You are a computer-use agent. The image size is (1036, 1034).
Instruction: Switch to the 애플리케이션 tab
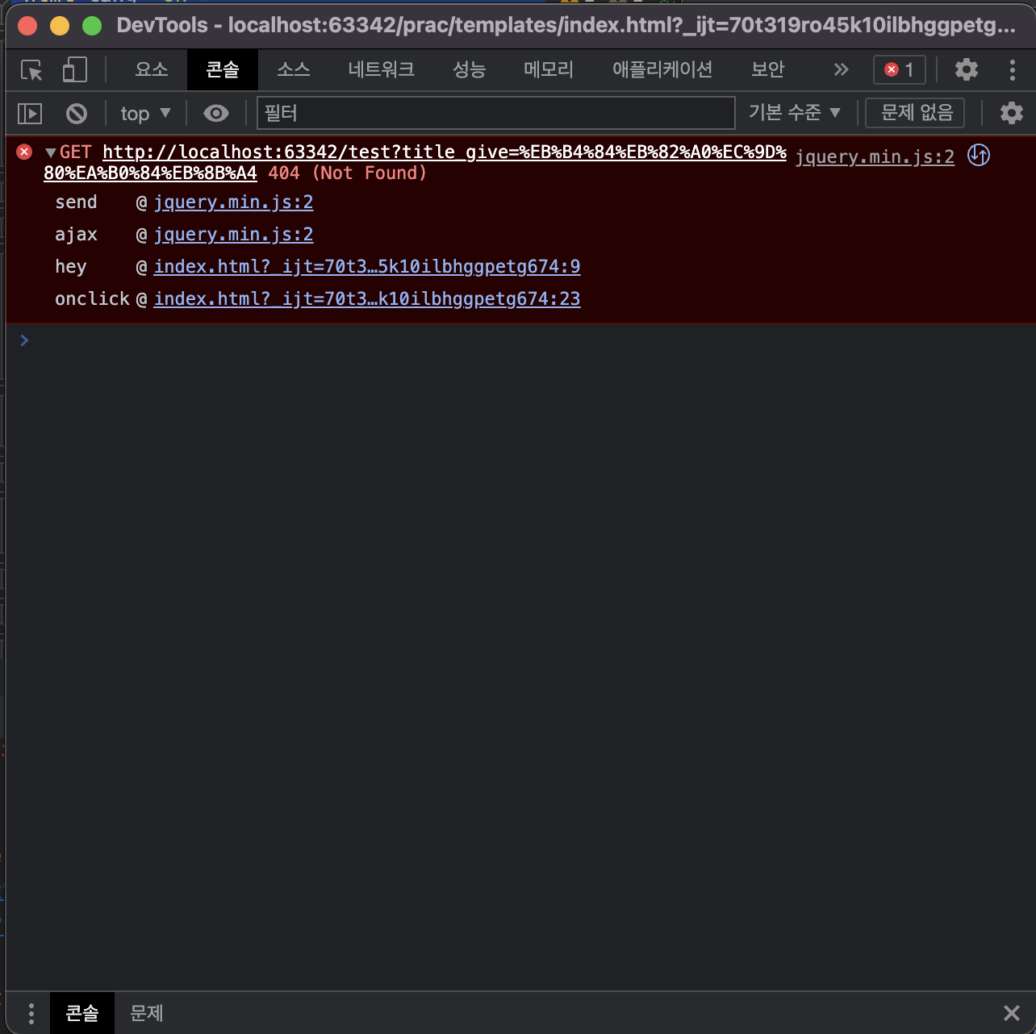[662, 70]
